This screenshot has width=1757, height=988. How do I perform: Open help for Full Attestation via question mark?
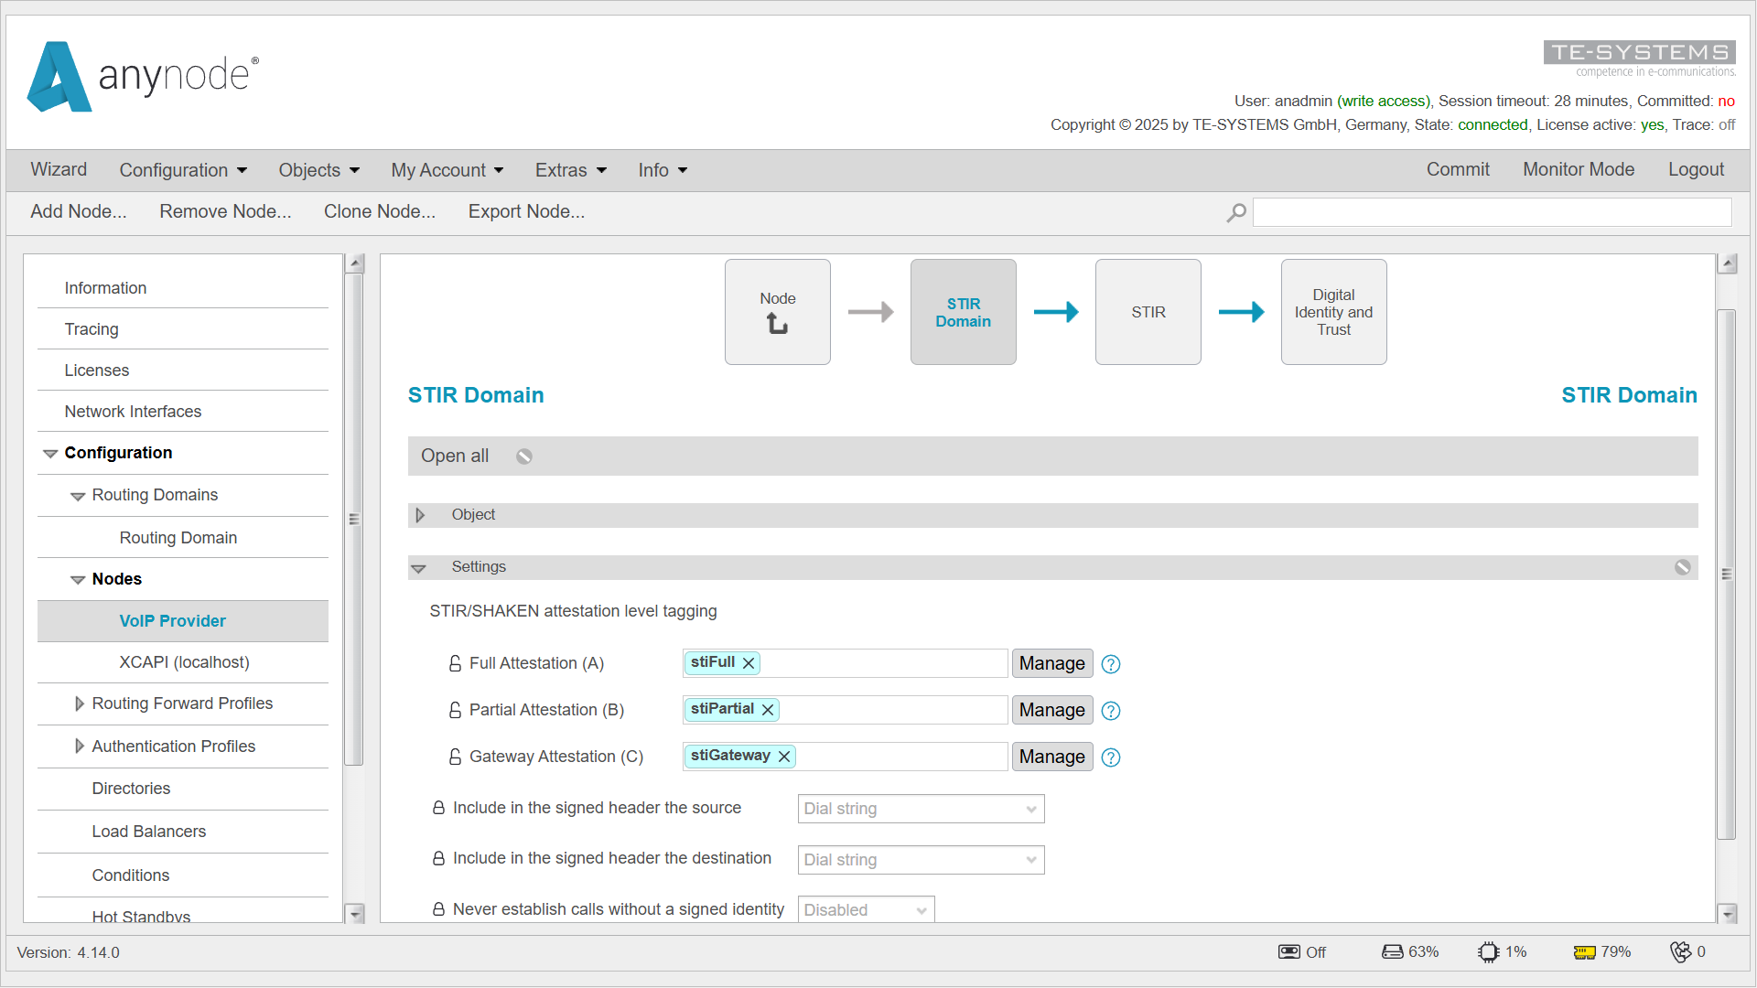tap(1110, 664)
